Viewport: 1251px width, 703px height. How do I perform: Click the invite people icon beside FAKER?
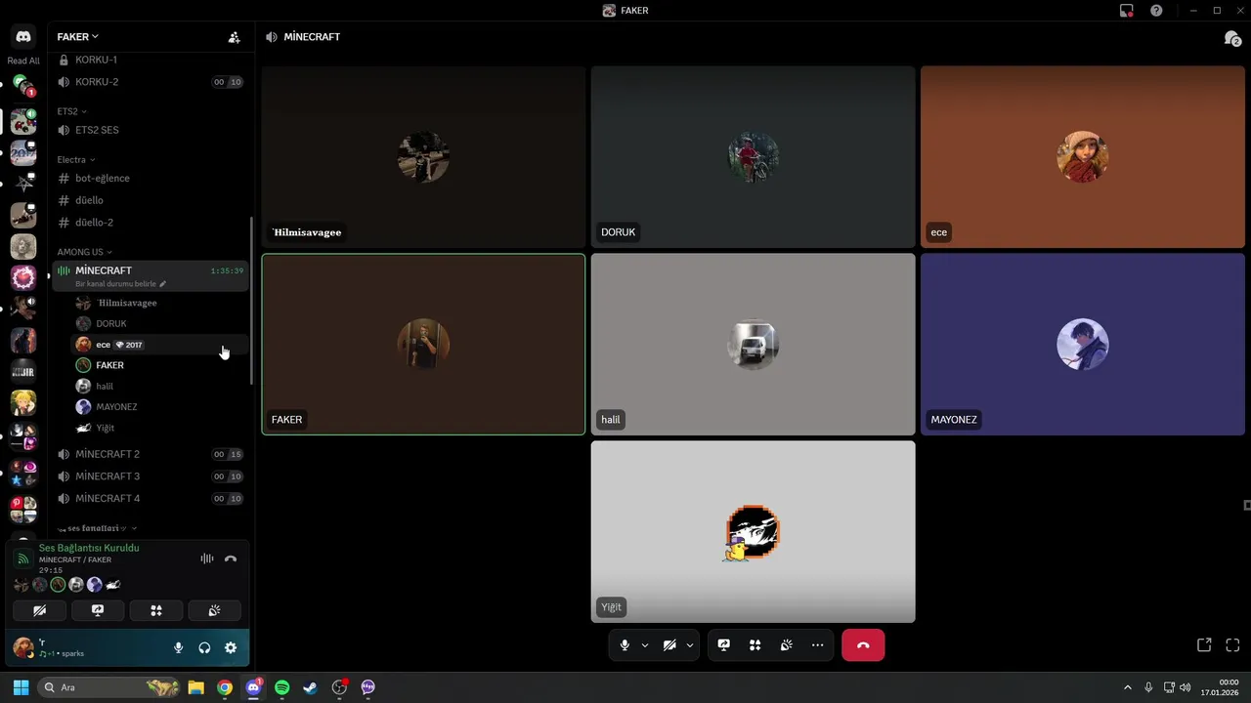point(234,37)
